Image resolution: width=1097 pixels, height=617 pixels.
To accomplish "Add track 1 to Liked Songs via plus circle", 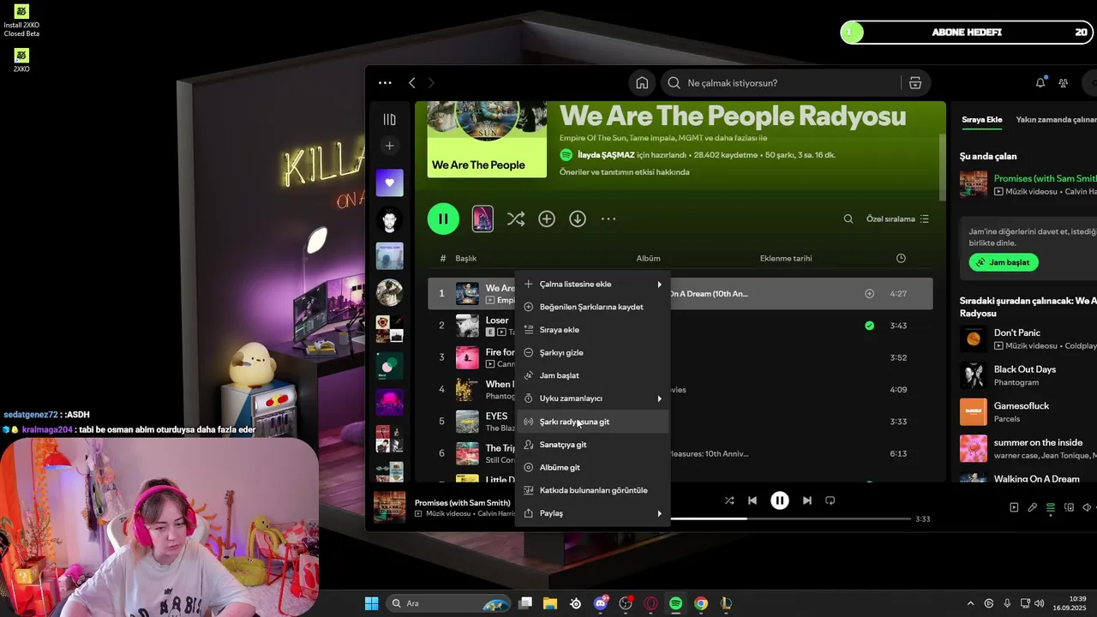I will [x=869, y=294].
